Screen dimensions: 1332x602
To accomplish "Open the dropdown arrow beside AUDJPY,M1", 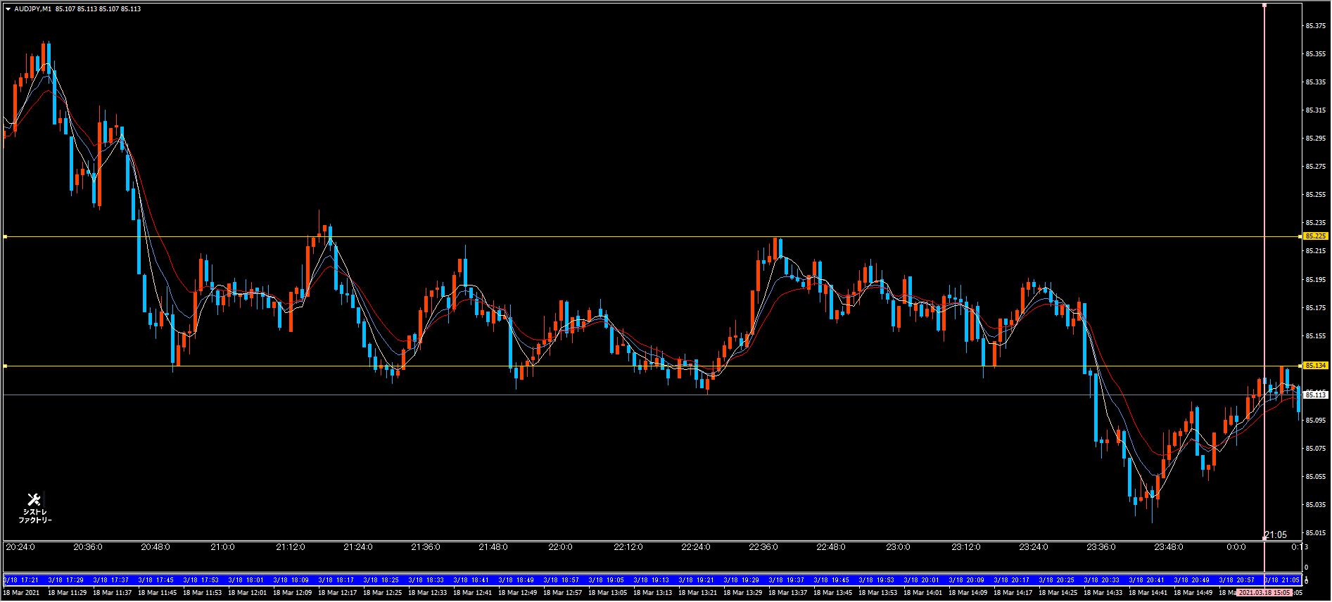I will pos(8,9).
